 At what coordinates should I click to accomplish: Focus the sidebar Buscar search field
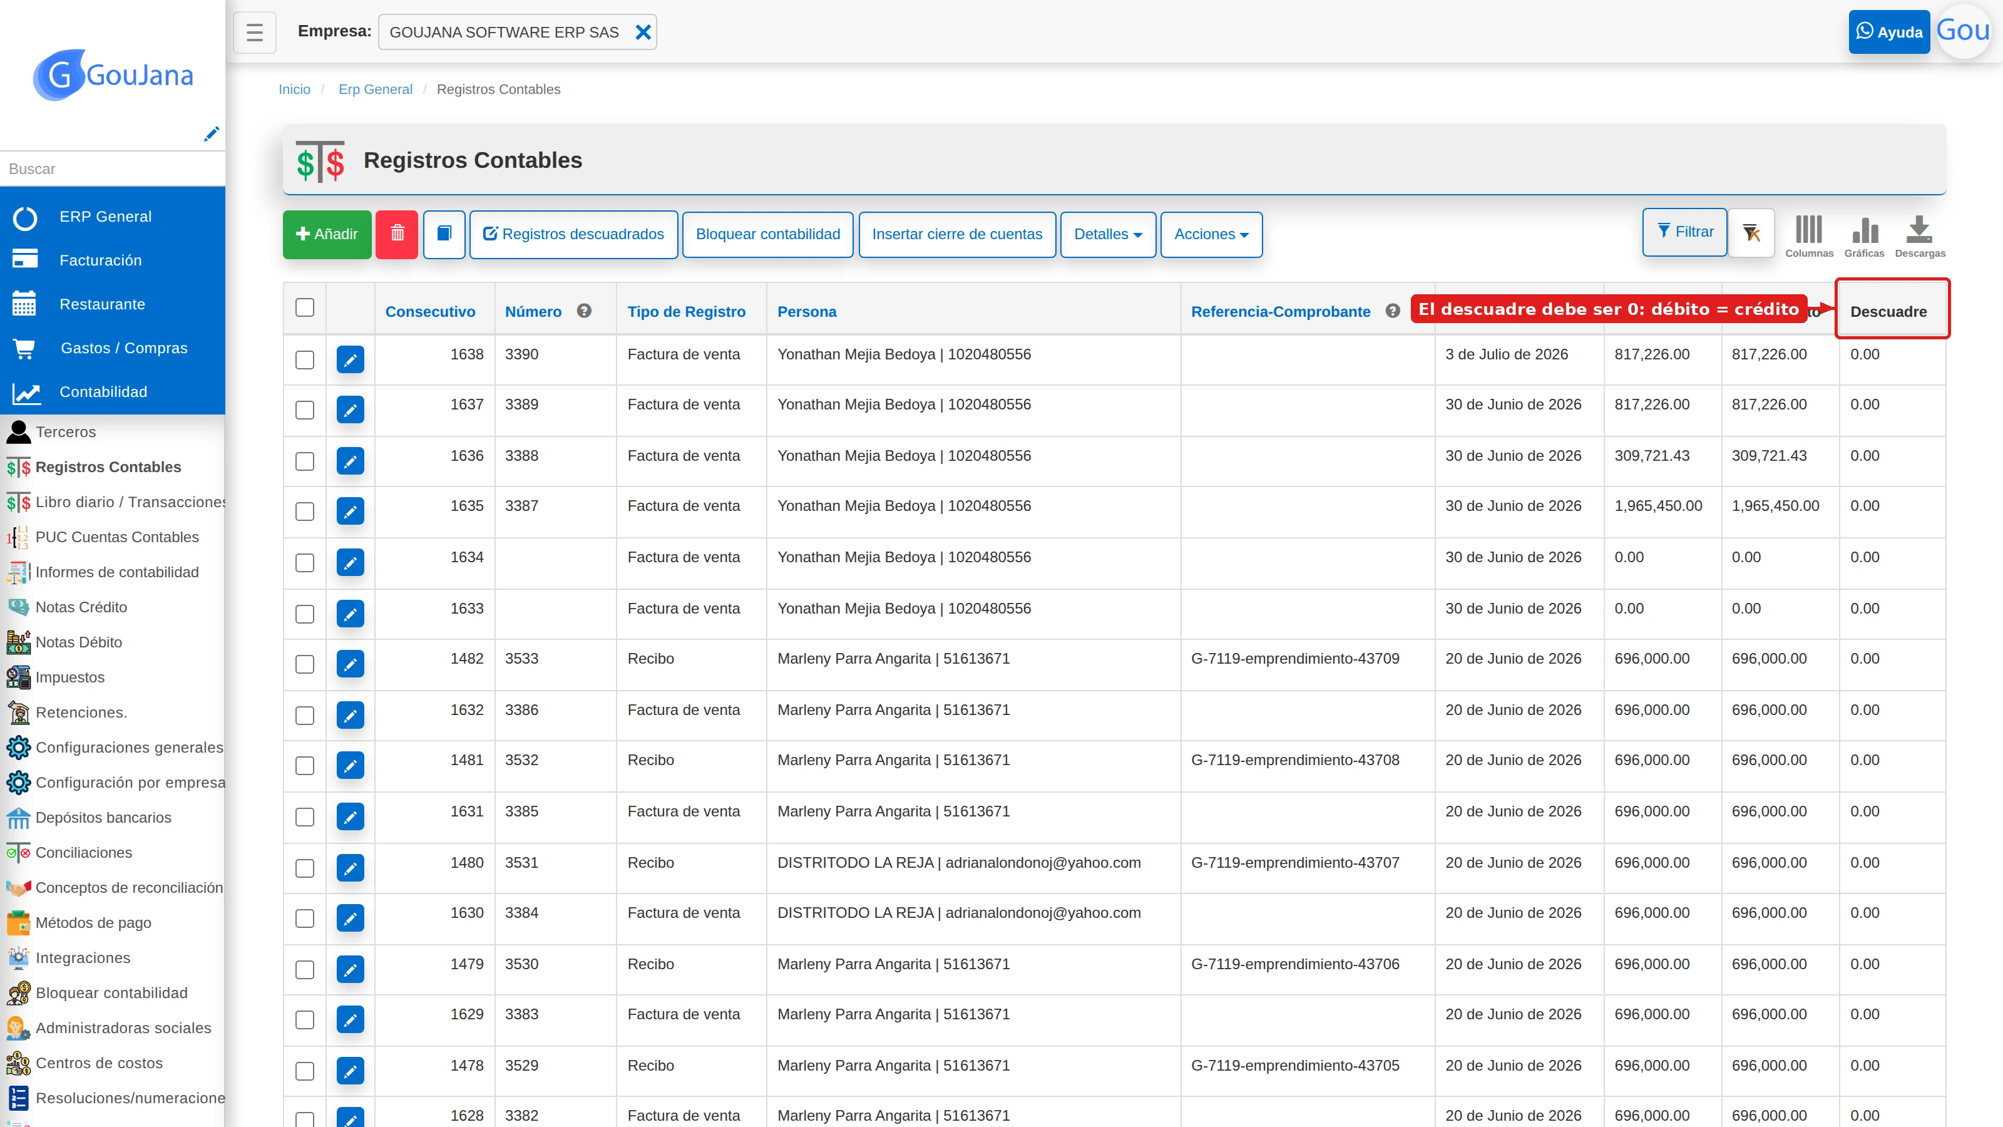(x=113, y=169)
